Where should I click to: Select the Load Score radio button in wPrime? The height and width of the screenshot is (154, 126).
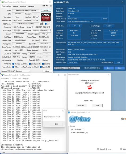point(98,149)
